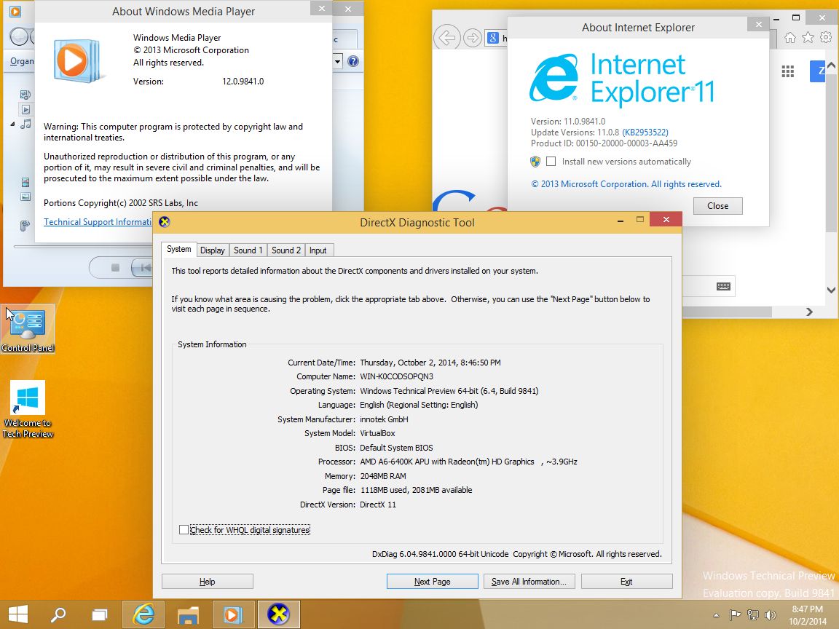This screenshot has width=839, height=629.
Task: Open Google apps grid in Internet Explorer
Action: tap(787, 71)
